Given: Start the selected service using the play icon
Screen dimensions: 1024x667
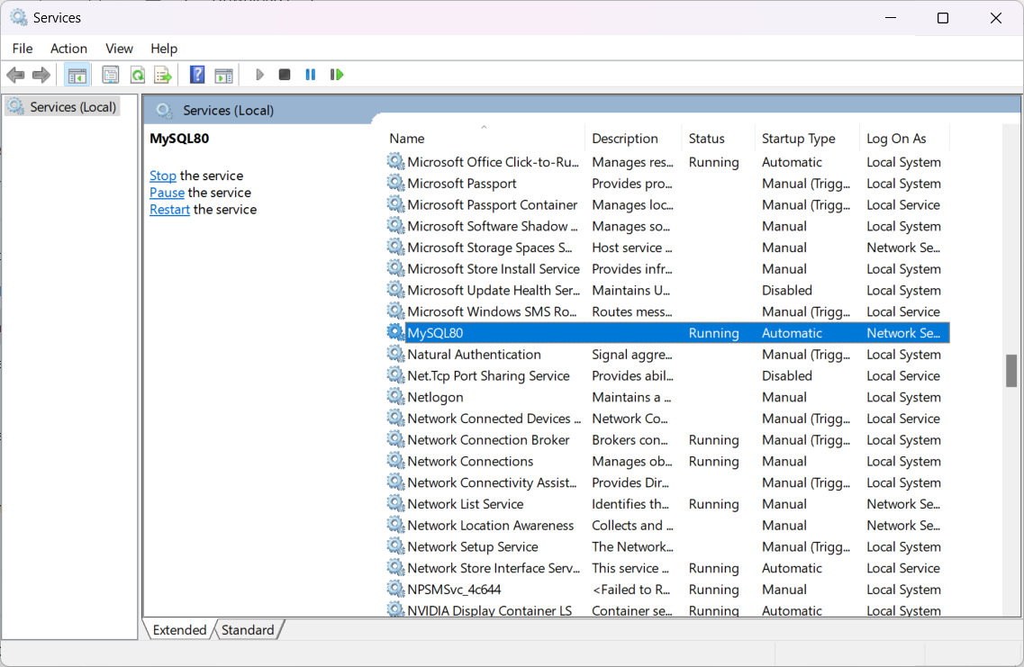Looking at the screenshot, I should click(x=259, y=74).
